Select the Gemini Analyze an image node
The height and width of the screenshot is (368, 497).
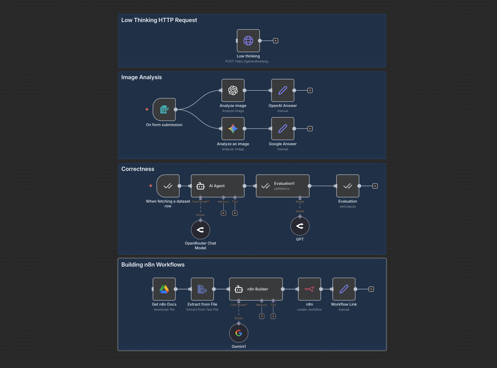coord(233,129)
